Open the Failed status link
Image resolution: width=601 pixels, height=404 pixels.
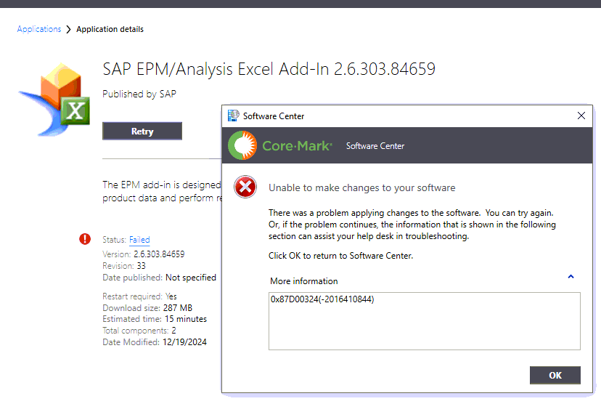tap(139, 240)
